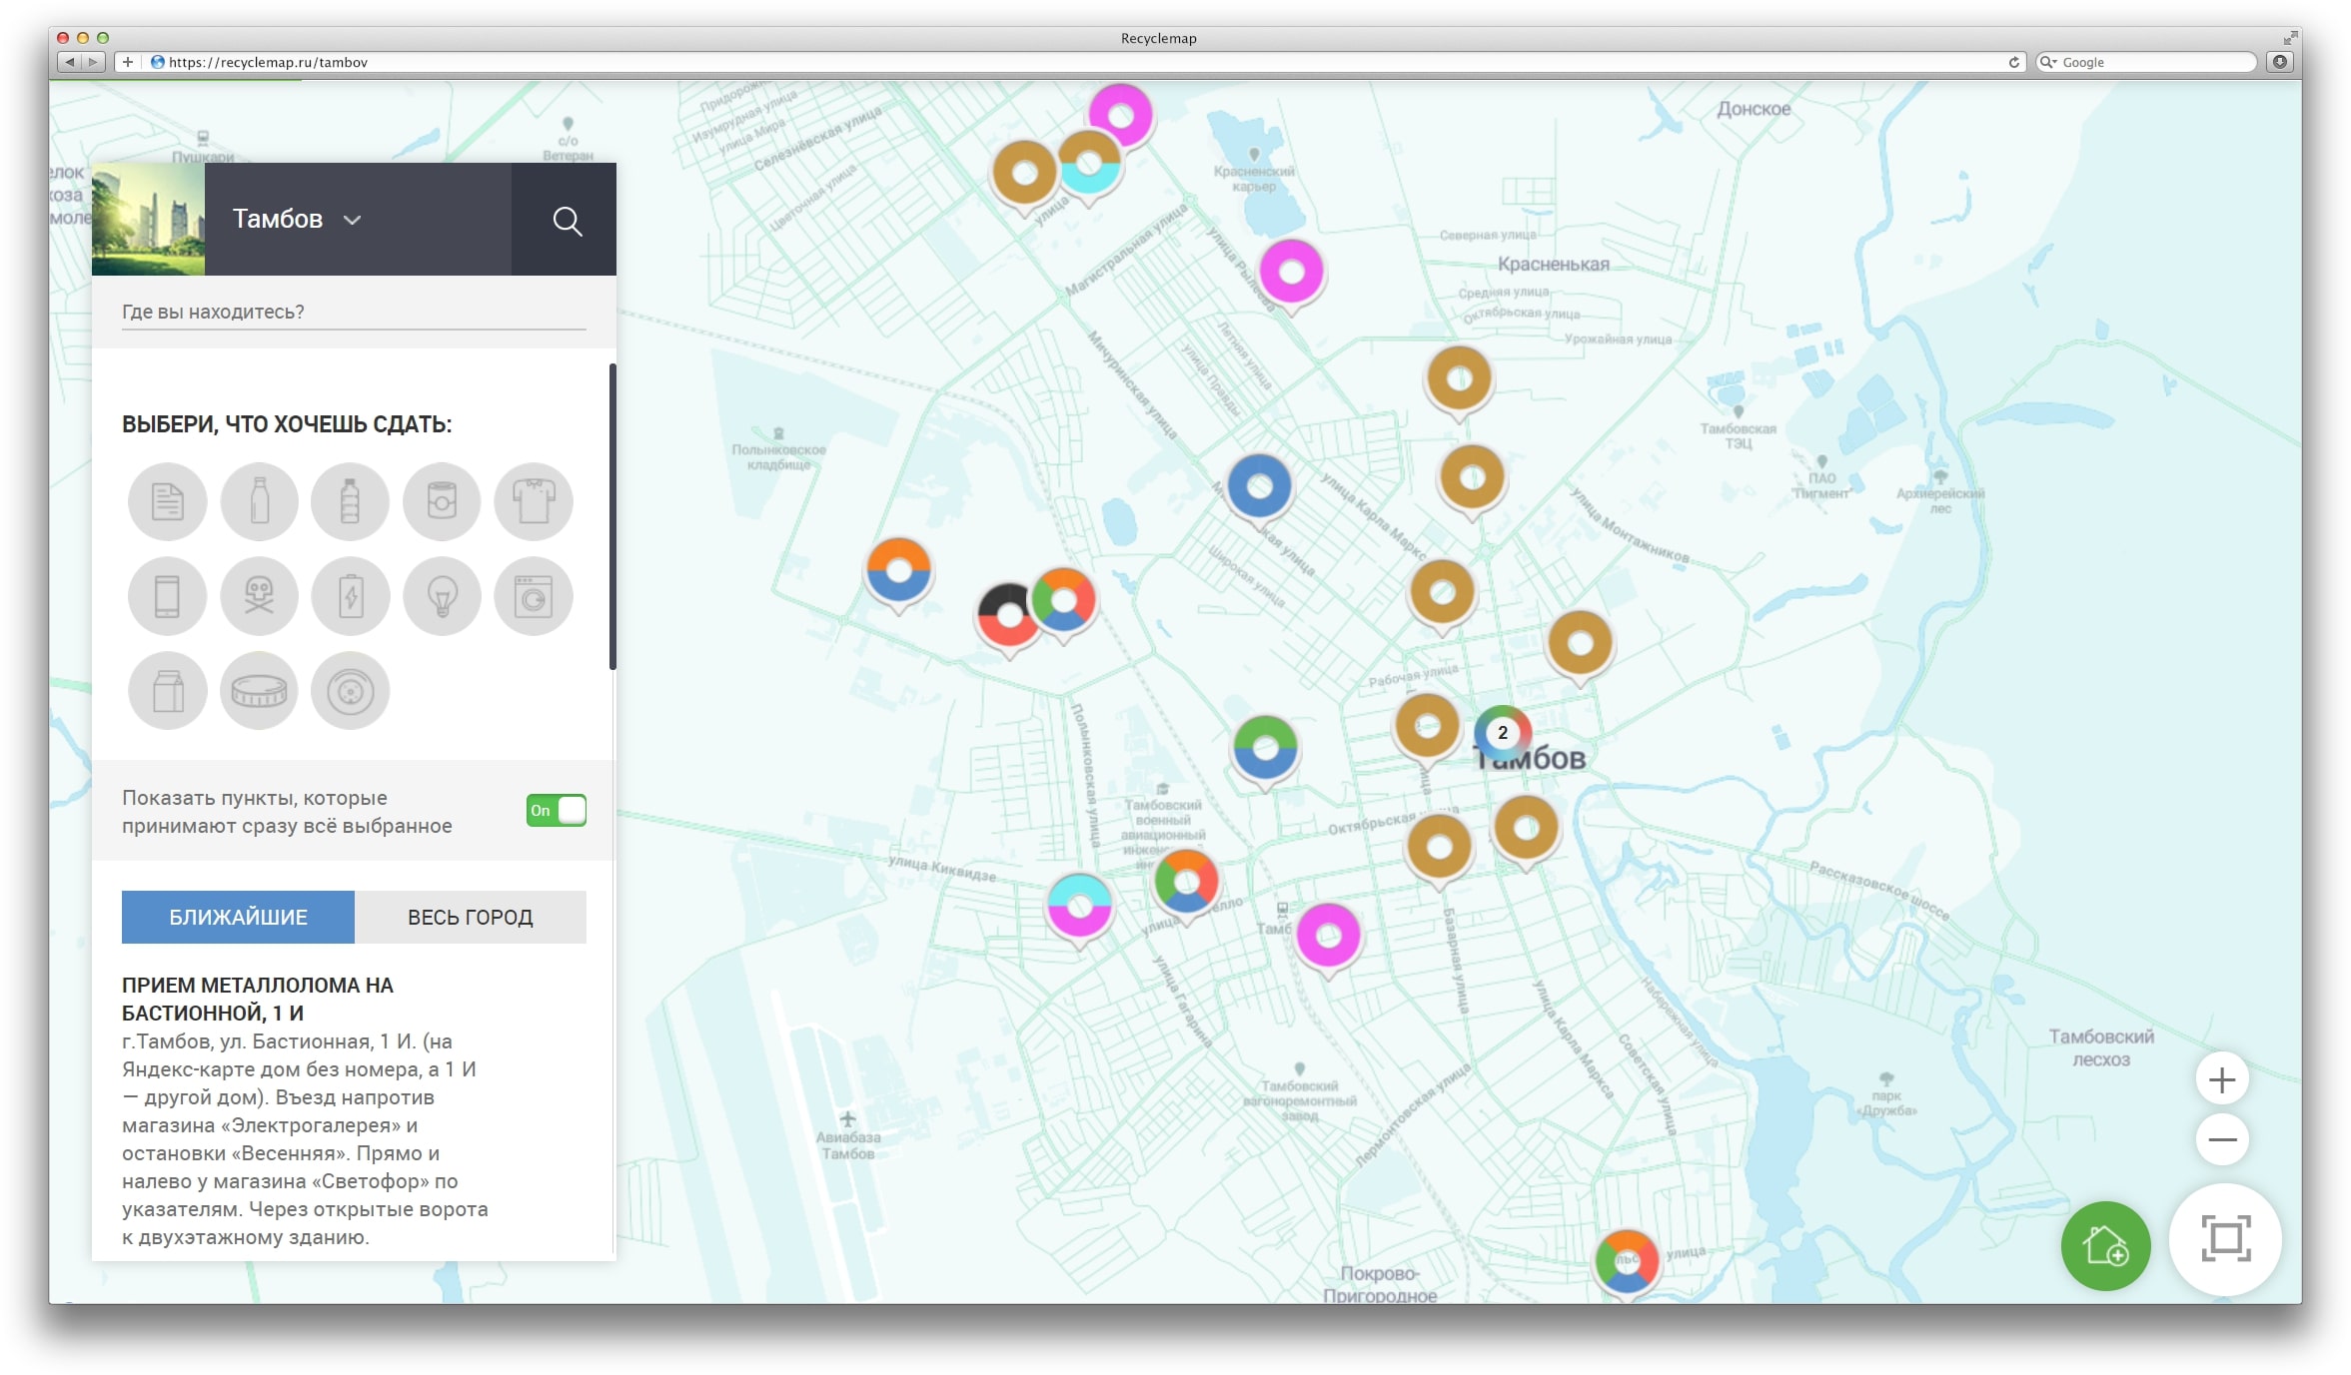This screenshot has height=1375, width=2351.
Task: Select the car tire category icon
Action: (350, 691)
